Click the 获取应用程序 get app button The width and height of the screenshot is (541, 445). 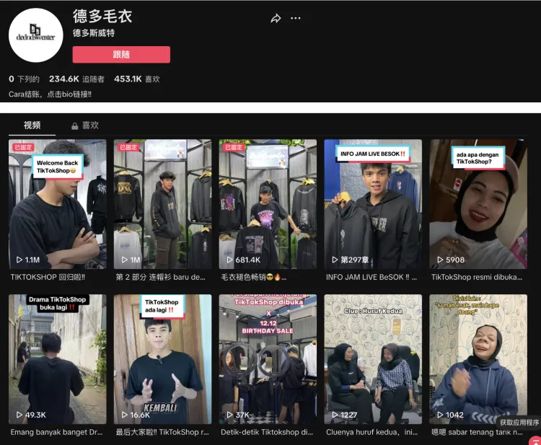pos(519,422)
